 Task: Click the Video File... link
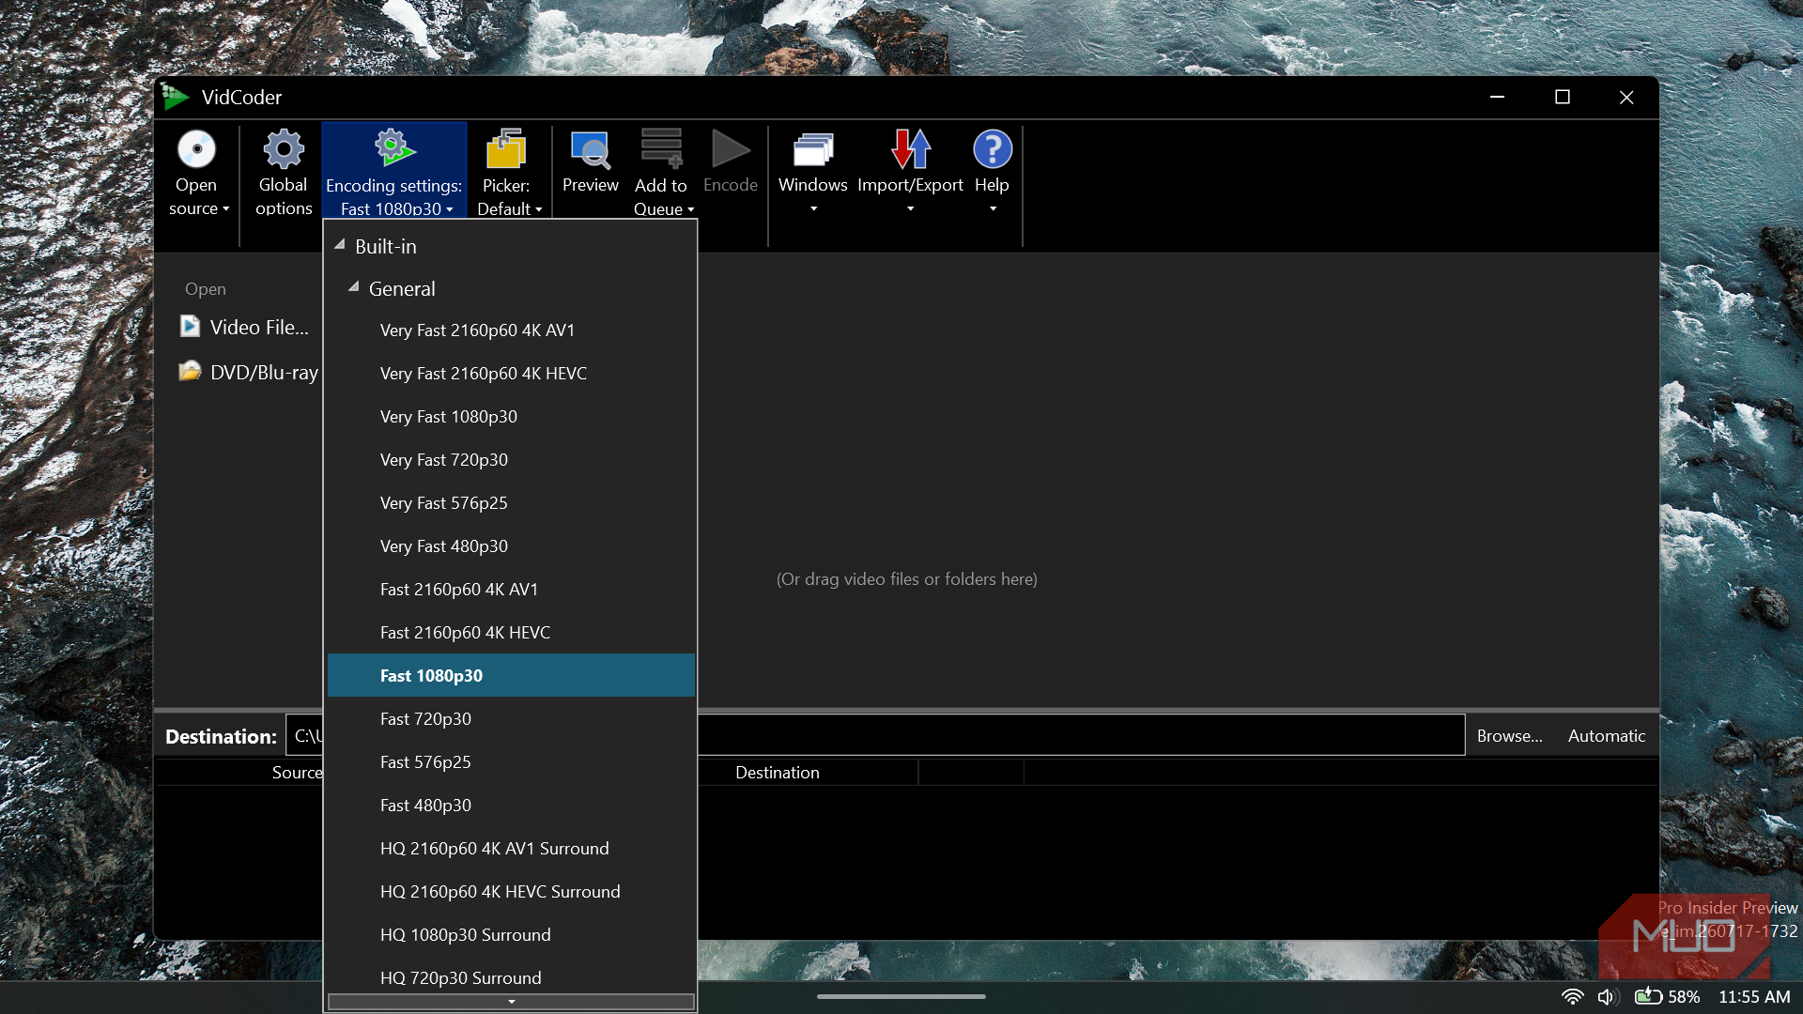[x=259, y=327]
